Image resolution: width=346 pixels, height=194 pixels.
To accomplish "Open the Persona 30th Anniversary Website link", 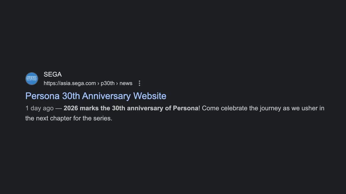I will [96, 96].
